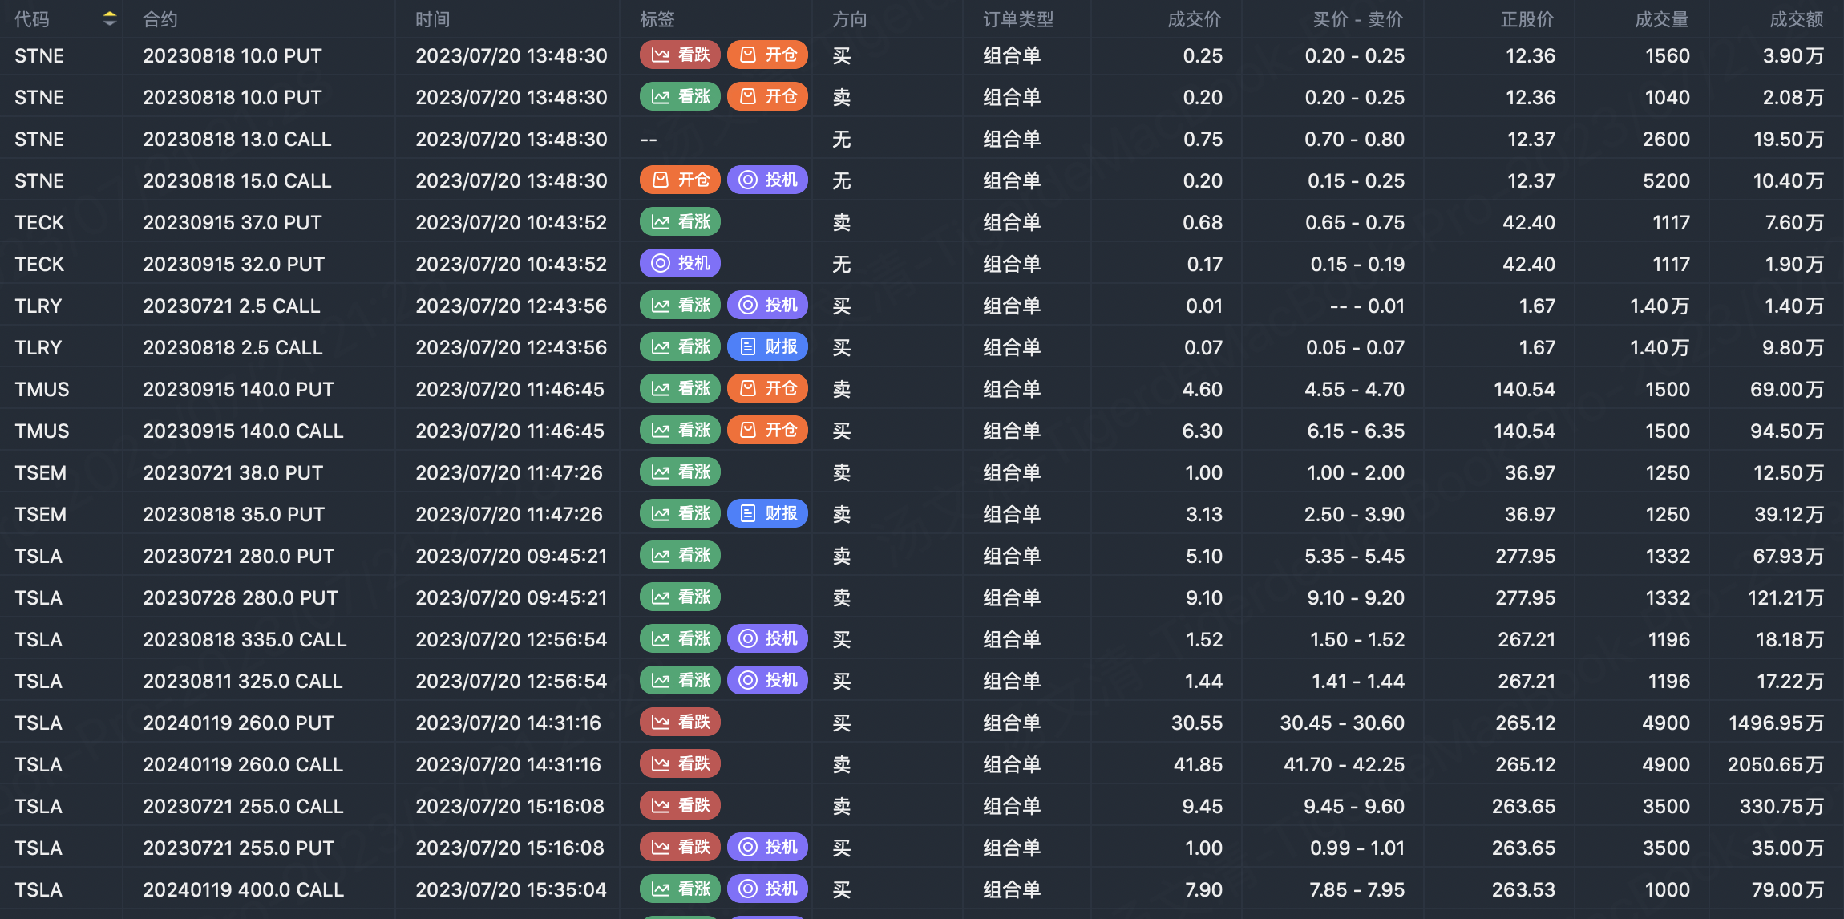Click the 订单类型 column header
This screenshot has width=1844, height=919.
(1018, 19)
